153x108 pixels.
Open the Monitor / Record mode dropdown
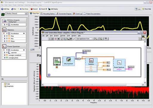click(16, 13)
